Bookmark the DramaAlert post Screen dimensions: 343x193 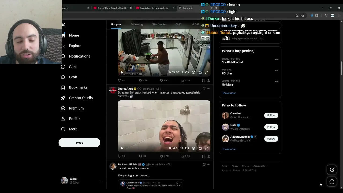203,156
